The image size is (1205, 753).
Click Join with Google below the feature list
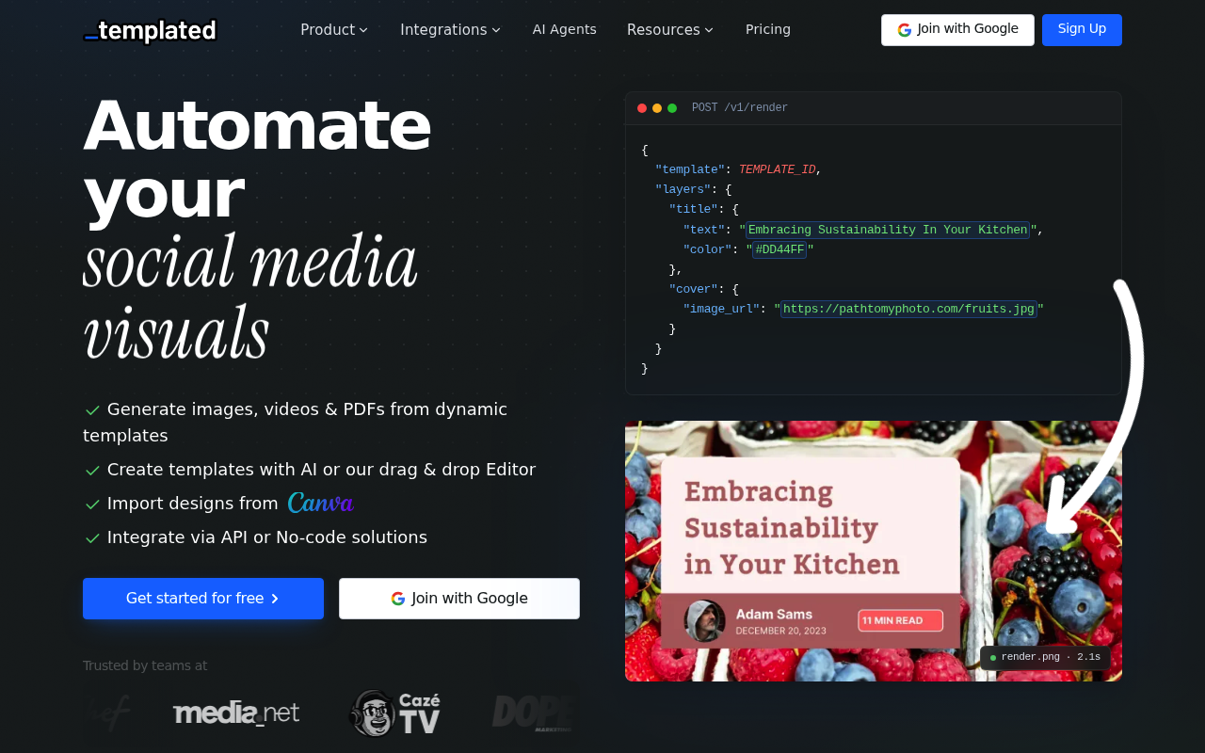tap(459, 599)
